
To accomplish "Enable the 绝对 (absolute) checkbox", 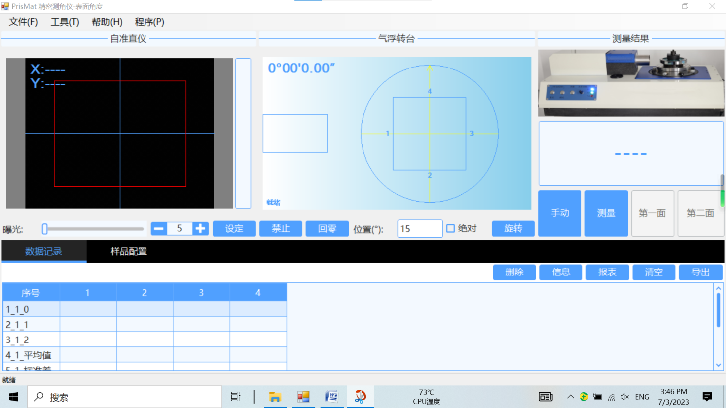I will pyautogui.click(x=451, y=228).
